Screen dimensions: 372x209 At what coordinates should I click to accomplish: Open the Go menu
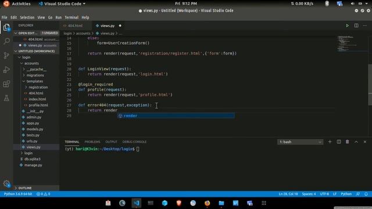pyautogui.click(x=50, y=17)
